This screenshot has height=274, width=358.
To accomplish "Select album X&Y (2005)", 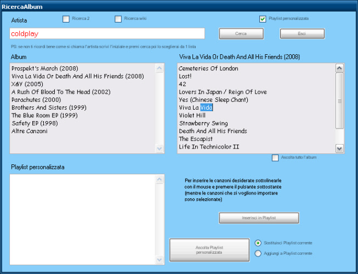I will [x=27, y=84].
